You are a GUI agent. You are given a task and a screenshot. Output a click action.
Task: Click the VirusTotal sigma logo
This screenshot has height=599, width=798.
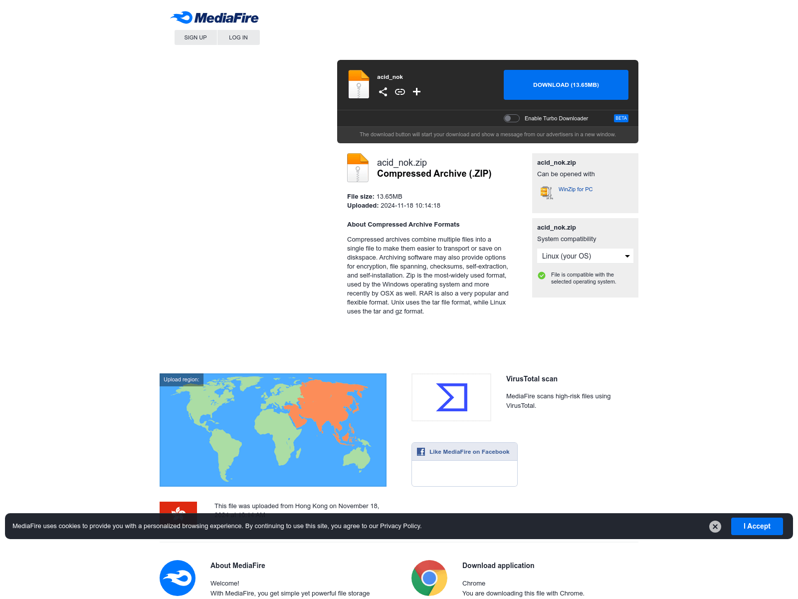coord(451,397)
